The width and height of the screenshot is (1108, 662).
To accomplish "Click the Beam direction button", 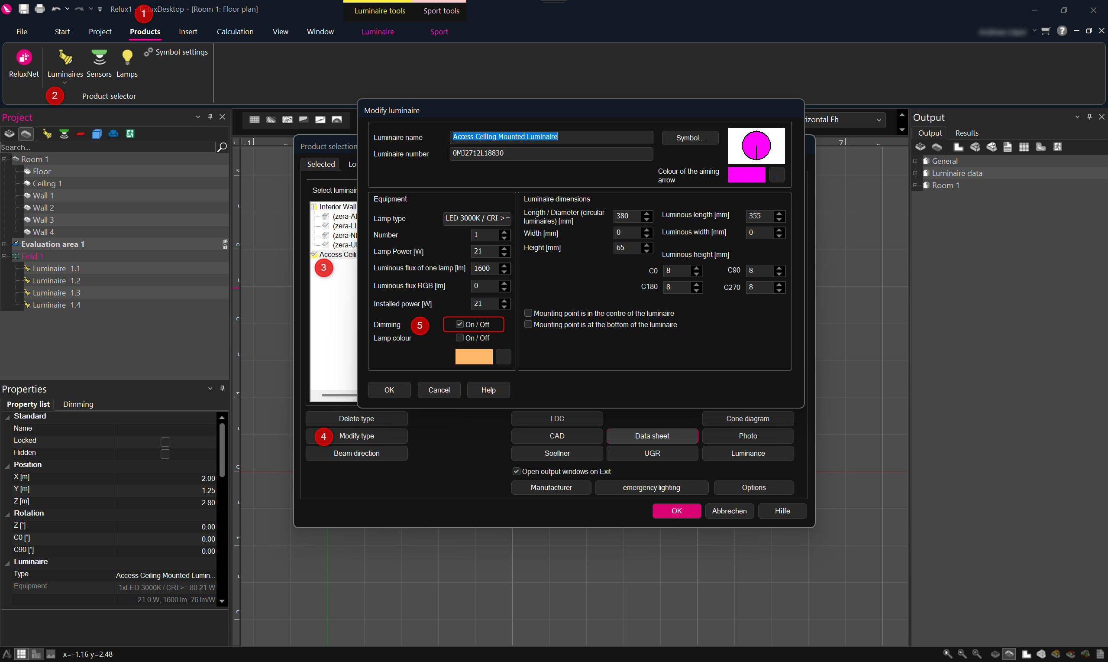I will tap(356, 453).
